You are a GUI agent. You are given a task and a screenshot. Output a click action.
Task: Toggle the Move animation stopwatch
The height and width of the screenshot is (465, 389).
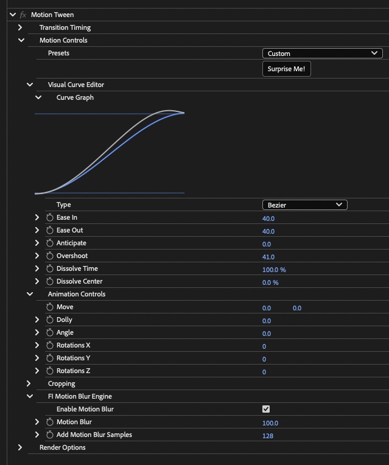coord(49,307)
